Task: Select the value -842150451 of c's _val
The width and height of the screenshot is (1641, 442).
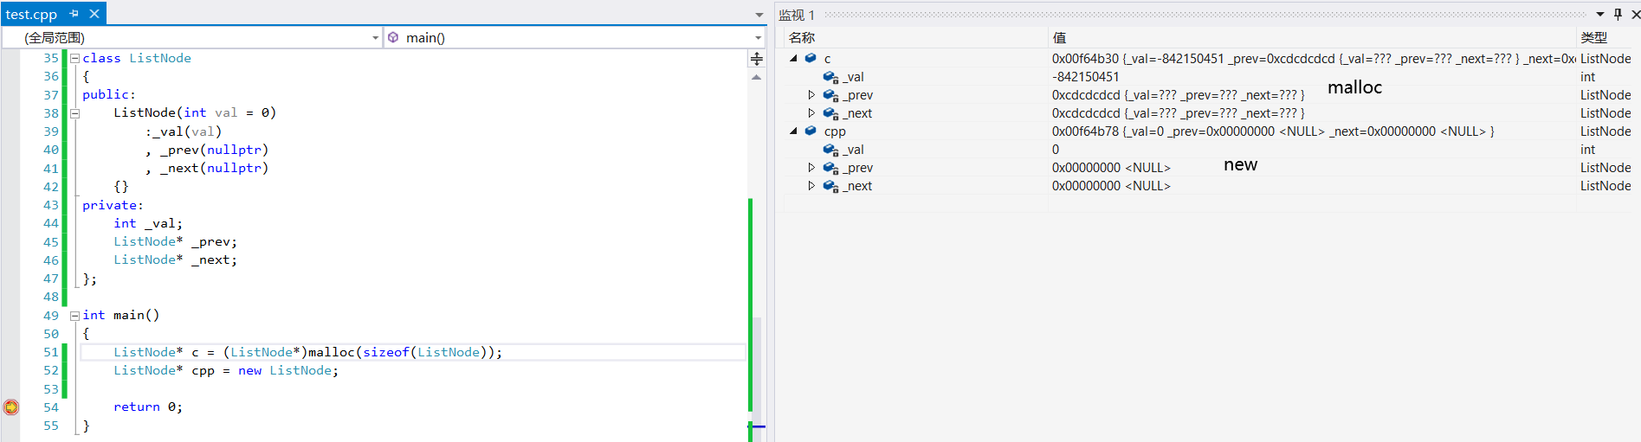Action: pos(1085,77)
